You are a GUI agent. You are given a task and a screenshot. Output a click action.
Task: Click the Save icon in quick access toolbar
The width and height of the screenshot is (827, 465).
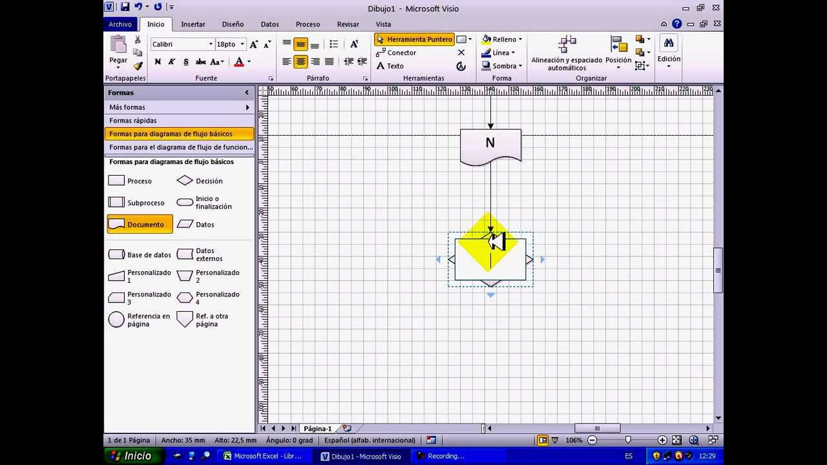pyautogui.click(x=125, y=7)
